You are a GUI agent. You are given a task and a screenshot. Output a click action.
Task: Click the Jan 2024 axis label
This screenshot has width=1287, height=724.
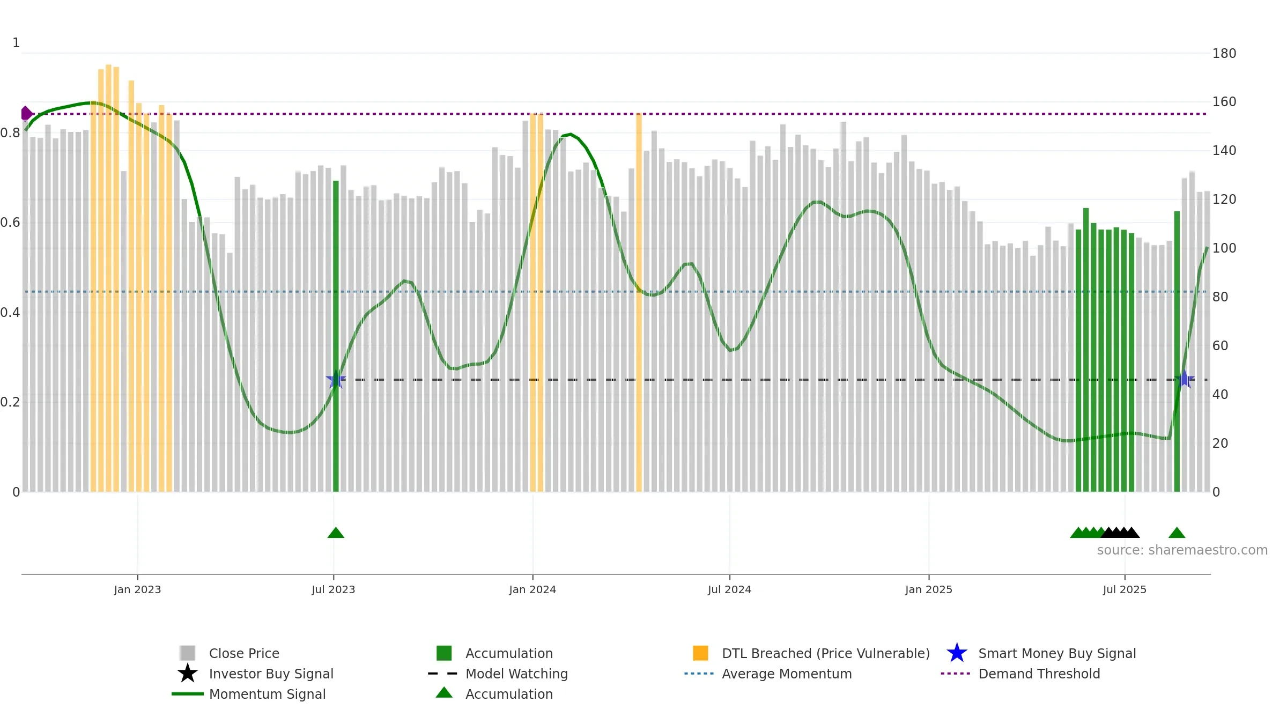click(532, 589)
